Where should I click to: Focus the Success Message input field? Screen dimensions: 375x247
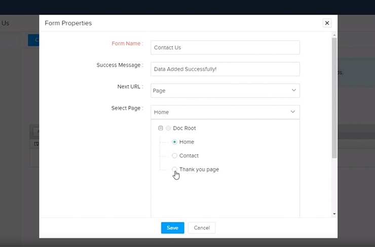tap(225, 69)
